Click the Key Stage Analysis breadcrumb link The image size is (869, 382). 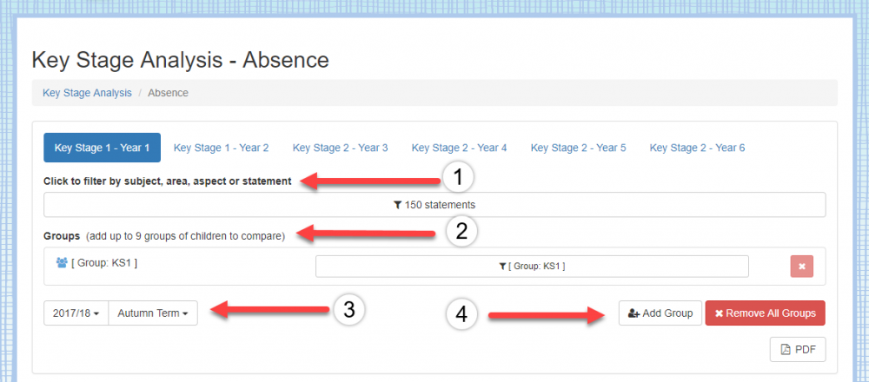pyautogui.click(x=87, y=93)
